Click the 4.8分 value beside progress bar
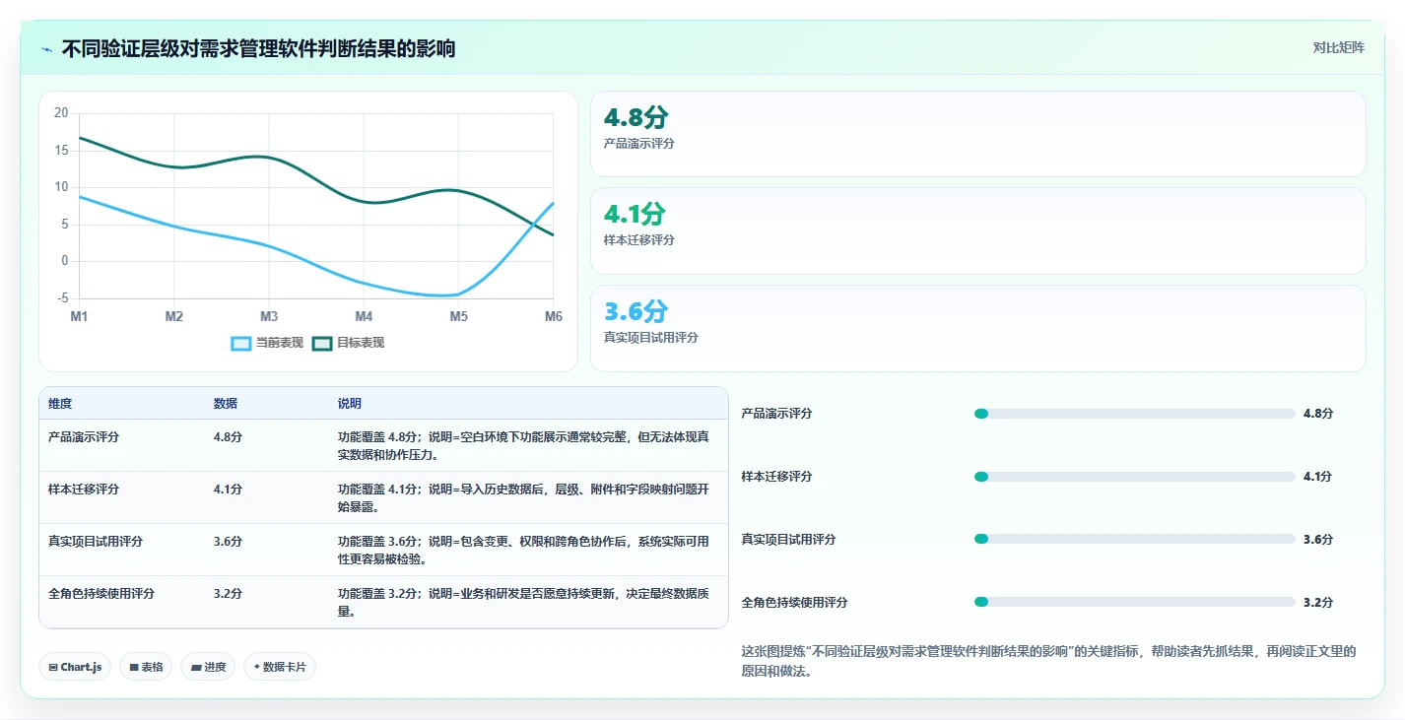Image resolution: width=1405 pixels, height=720 pixels. coord(1318,414)
